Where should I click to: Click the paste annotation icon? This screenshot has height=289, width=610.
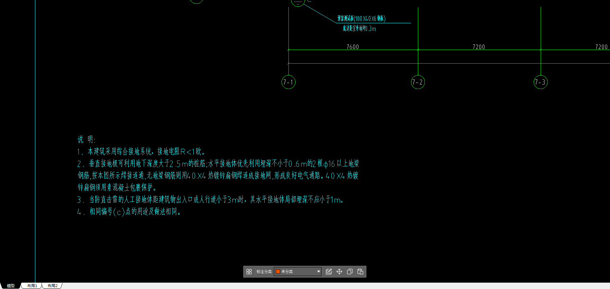coord(360,272)
